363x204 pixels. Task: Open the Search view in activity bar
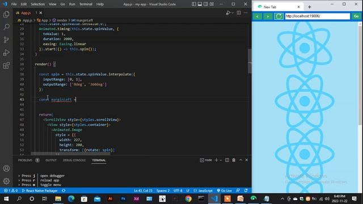[6, 27]
